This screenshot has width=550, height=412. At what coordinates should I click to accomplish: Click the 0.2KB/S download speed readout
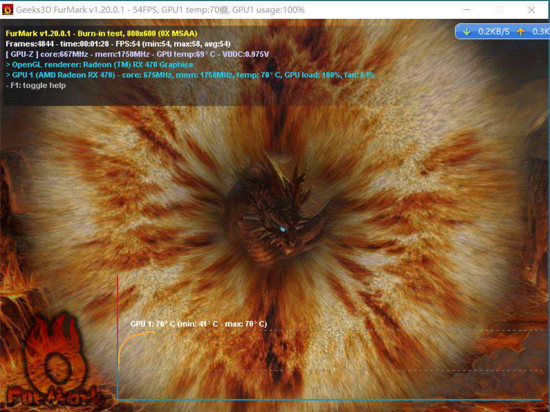tap(494, 32)
